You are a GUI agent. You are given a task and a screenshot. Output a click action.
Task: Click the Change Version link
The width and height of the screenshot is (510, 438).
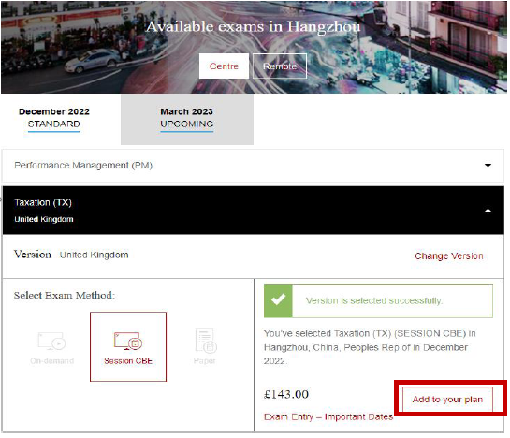point(449,255)
